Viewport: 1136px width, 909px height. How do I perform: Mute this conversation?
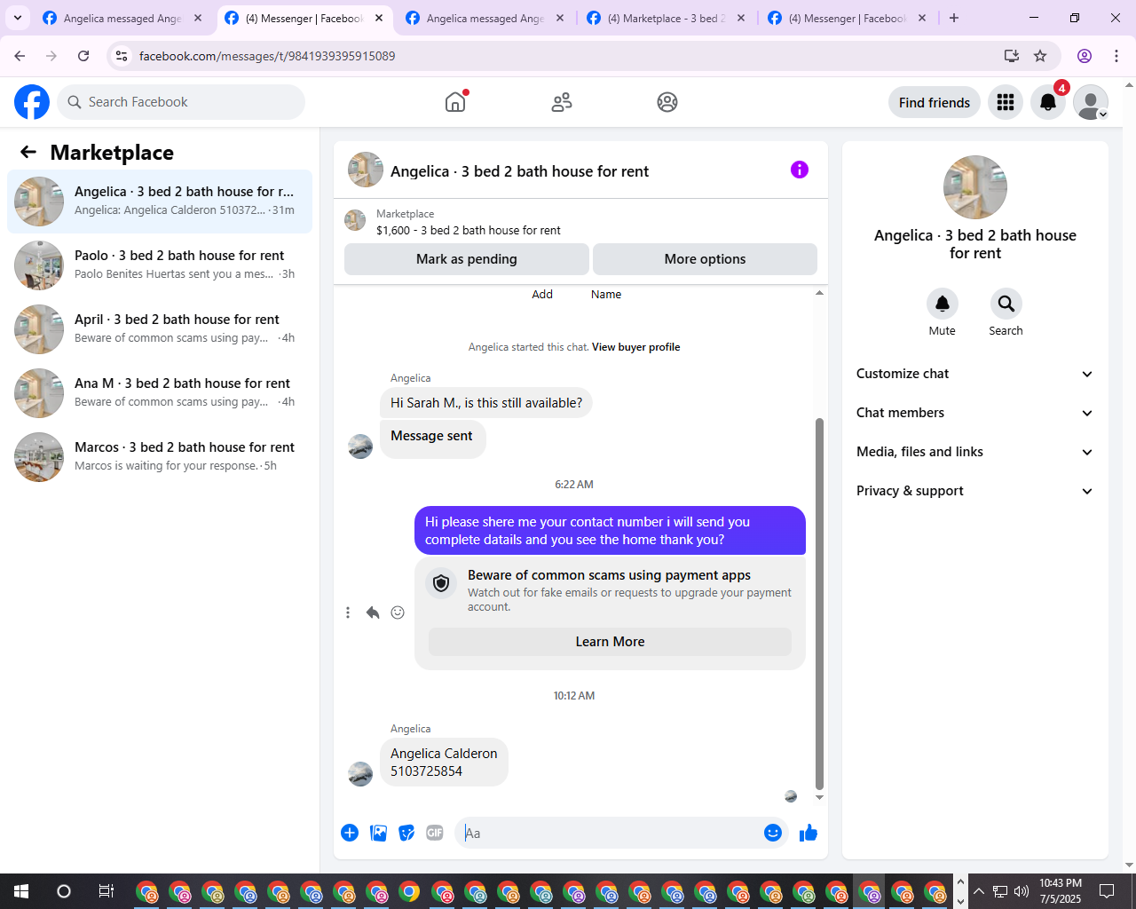tap(943, 304)
